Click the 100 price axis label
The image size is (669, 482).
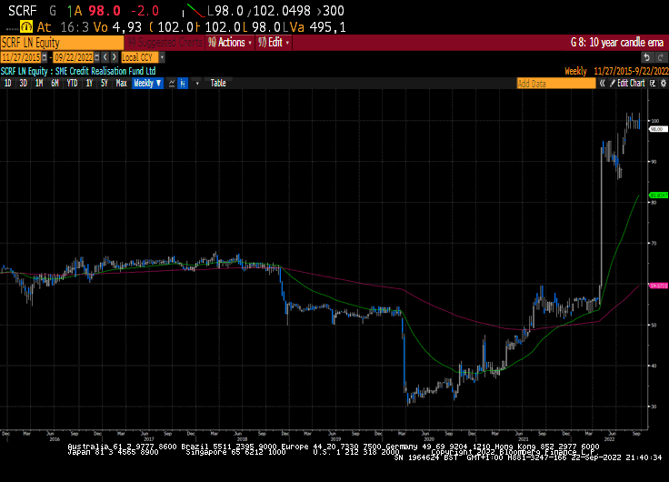pyautogui.click(x=655, y=121)
